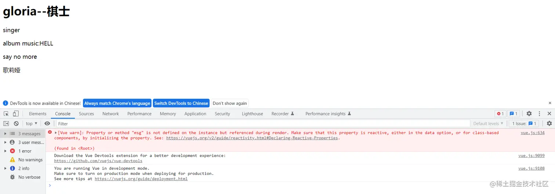Image resolution: width=555 pixels, height=194 pixels.
Task: Click the 歌莉娅 paragraph text
Action: pos(12,70)
